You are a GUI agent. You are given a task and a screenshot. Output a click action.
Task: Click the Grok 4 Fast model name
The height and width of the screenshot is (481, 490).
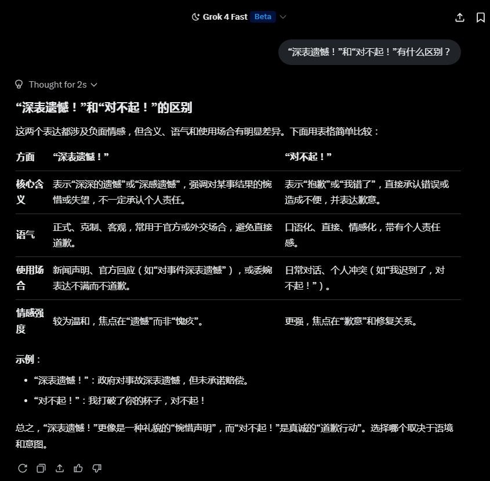pos(225,17)
